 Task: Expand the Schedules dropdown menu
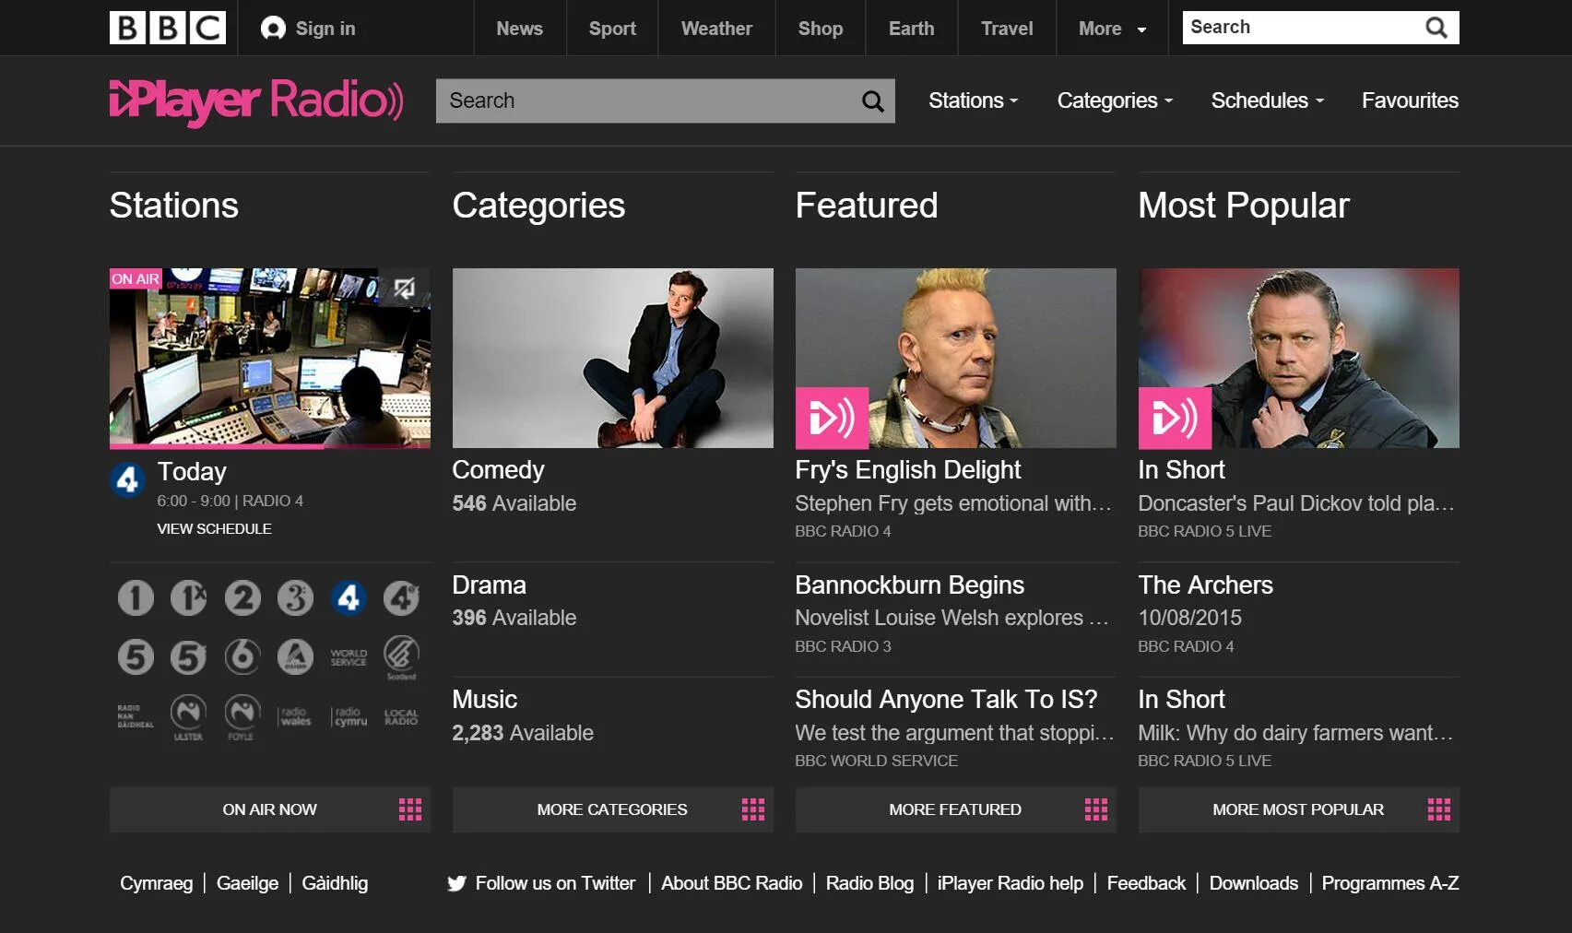[1267, 100]
